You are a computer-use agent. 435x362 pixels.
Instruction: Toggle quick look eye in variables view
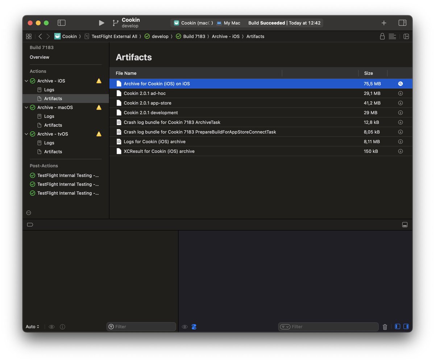[x=51, y=327]
